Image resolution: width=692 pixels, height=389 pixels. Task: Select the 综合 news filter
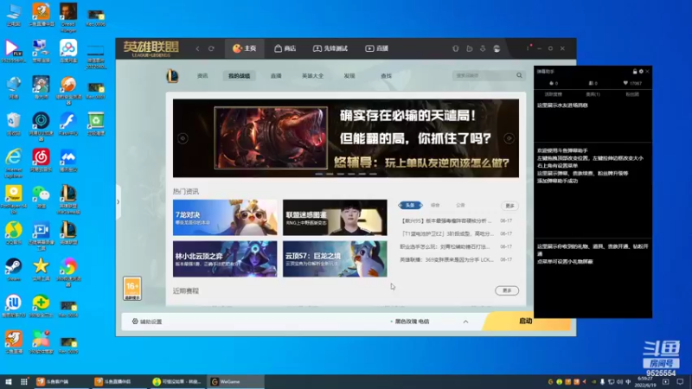click(x=435, y=205)
